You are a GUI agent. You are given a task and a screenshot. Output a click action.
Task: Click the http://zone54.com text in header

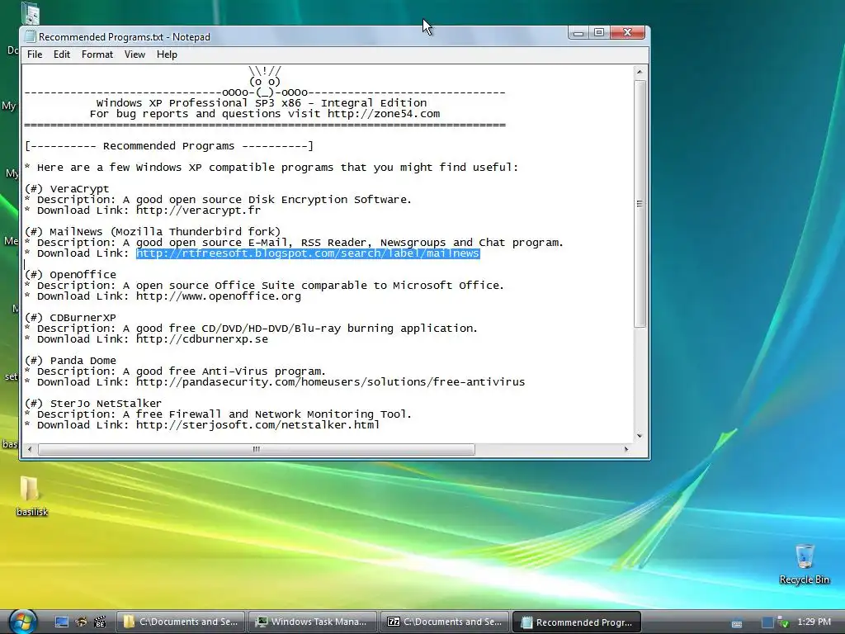tap(384, 114)
